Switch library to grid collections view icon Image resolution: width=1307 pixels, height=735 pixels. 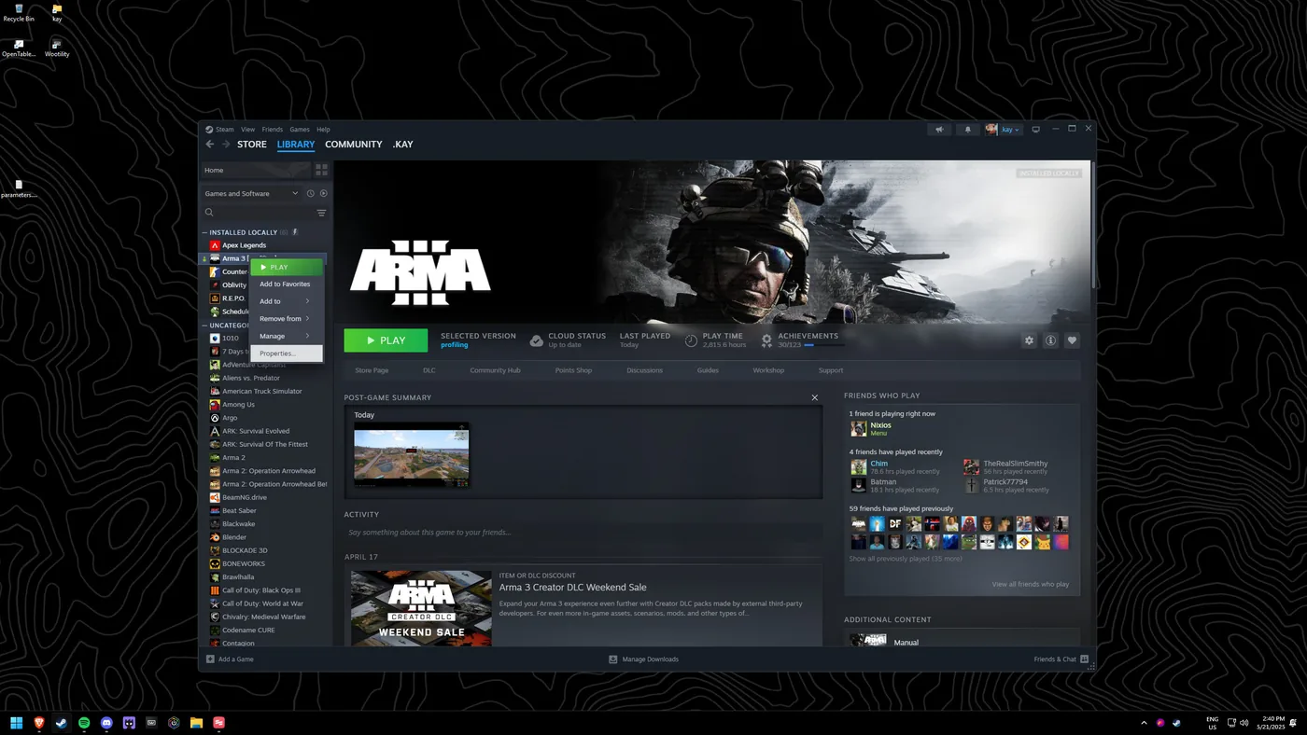coord(321,170)
